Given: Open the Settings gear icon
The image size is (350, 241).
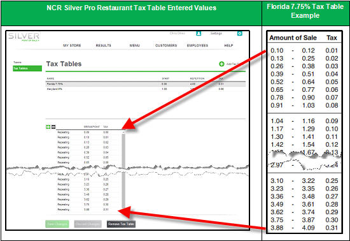Looking at the screenshot, I should click(x=239, y=34).
